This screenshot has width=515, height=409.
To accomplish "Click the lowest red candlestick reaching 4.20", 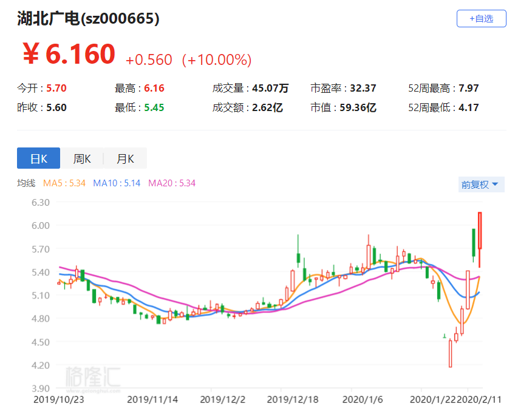I will coord(450,353).
